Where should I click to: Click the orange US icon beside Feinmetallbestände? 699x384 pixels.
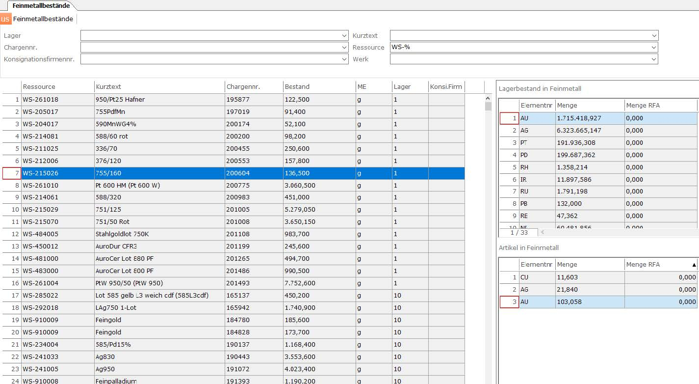pyautogui.click(x=5, y=19)
